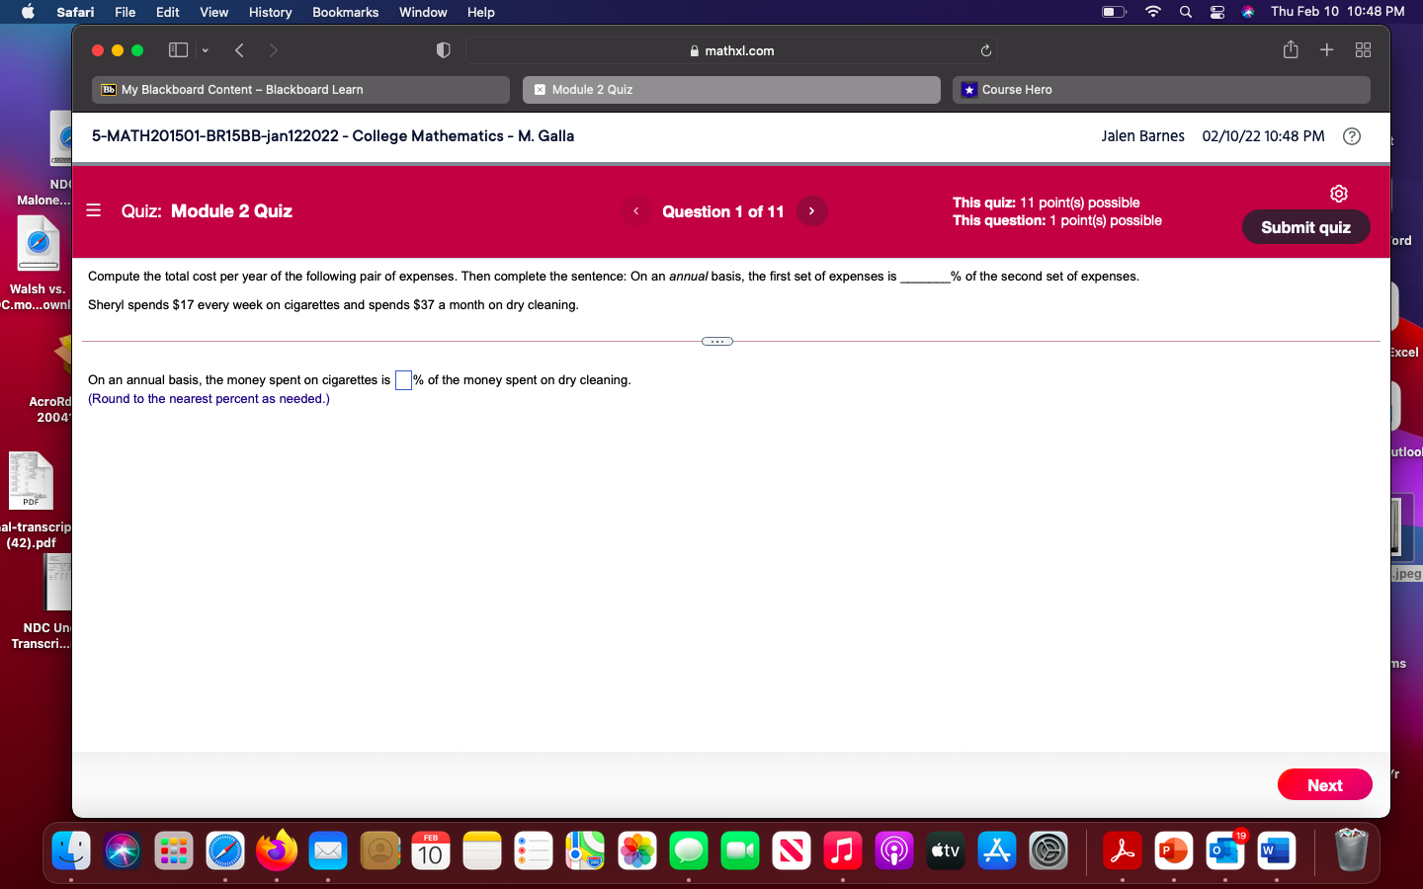The height and width of the screenshot is (889, 1423).
Task: Expand the ellipsis divider in the question
Action: click(716, 341)
